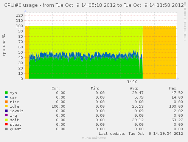Click the yellow idle legend swatch
This screenshot has height=142, width=188.
click(x=6, y=106)
